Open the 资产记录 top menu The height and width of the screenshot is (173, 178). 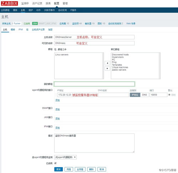click(x=37, y=4)
